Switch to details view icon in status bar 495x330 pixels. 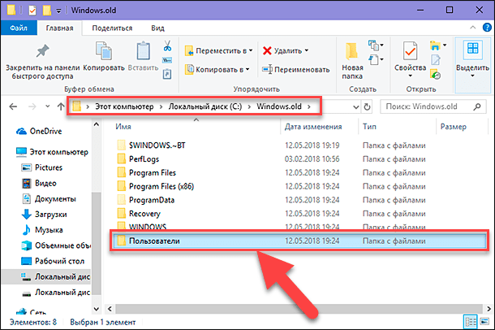point(471,322)
